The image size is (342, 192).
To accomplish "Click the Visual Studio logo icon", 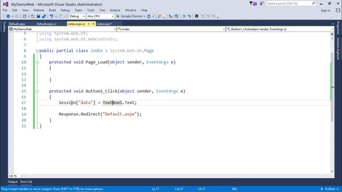I will 6,4.
